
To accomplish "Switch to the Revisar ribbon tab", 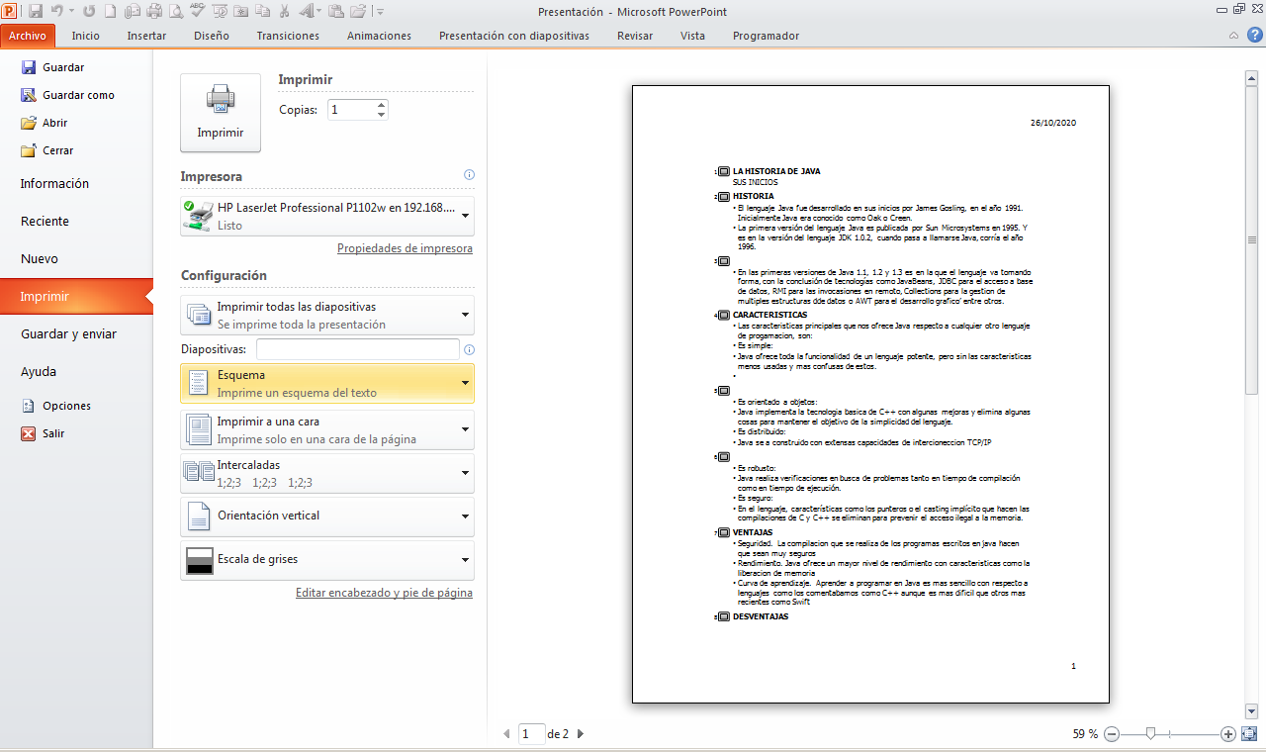I will (634, 36).
